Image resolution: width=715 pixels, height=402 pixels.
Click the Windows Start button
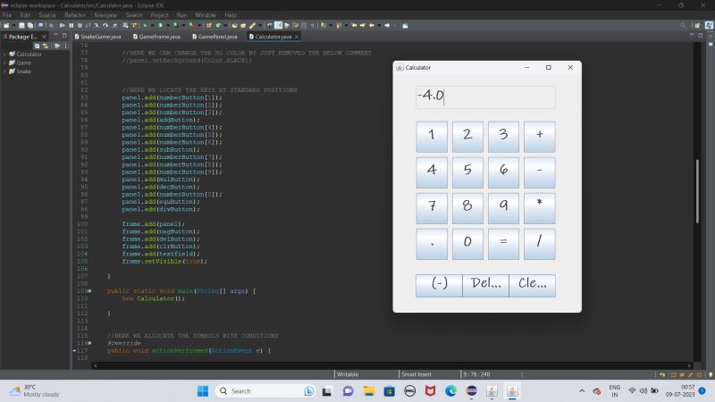tap(203, 391)
